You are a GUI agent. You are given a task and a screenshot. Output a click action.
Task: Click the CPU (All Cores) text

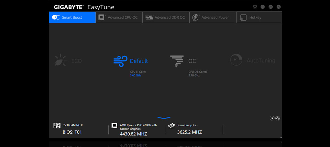tap(198, 72)
